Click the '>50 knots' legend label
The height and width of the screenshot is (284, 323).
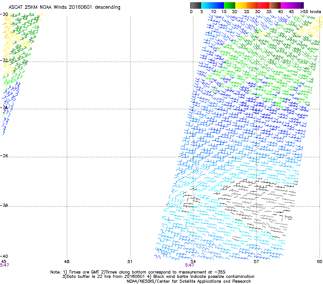coord(310,12)
